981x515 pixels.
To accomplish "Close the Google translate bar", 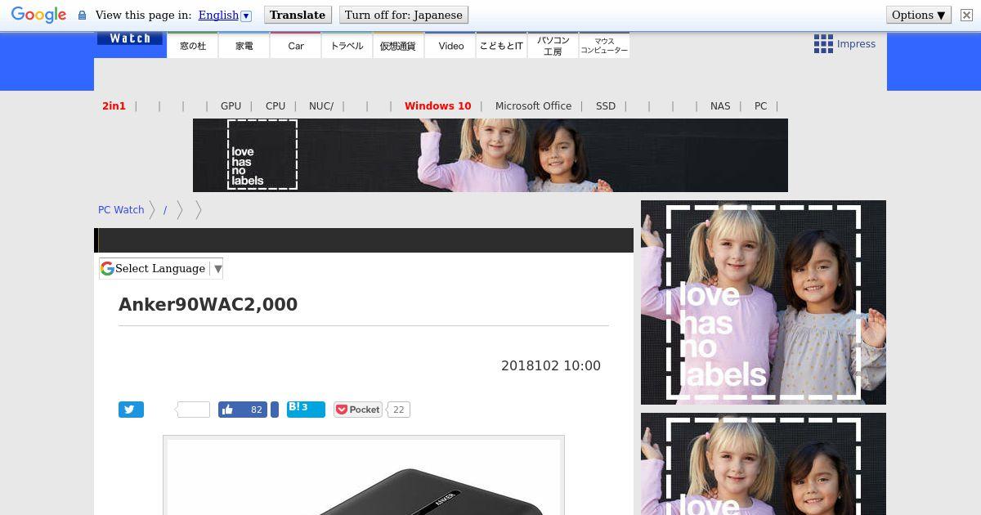I will point(966,15).
